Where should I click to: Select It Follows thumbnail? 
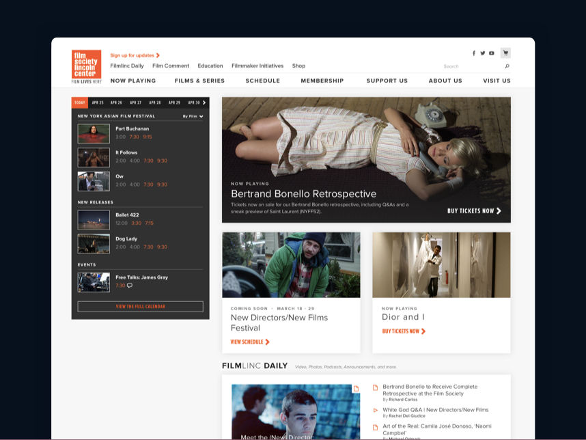coord(94,157)
